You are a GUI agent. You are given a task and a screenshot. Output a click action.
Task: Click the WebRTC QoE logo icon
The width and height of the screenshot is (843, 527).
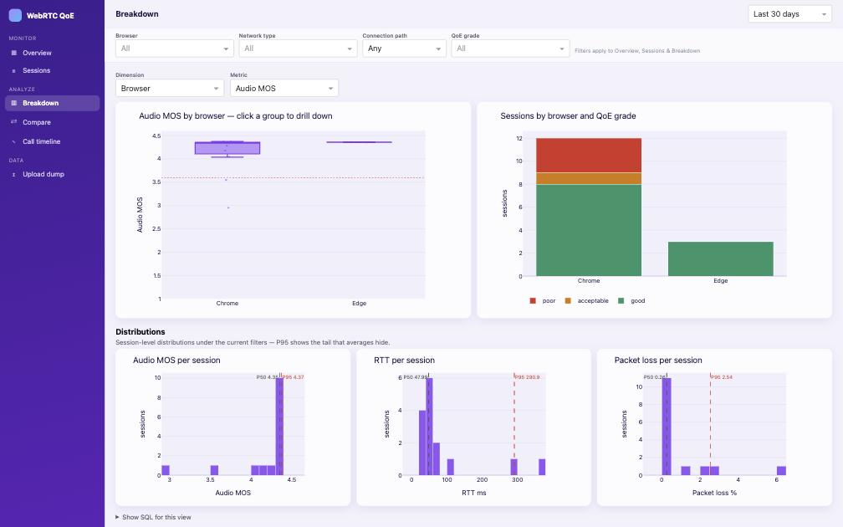tap(15, 15)
